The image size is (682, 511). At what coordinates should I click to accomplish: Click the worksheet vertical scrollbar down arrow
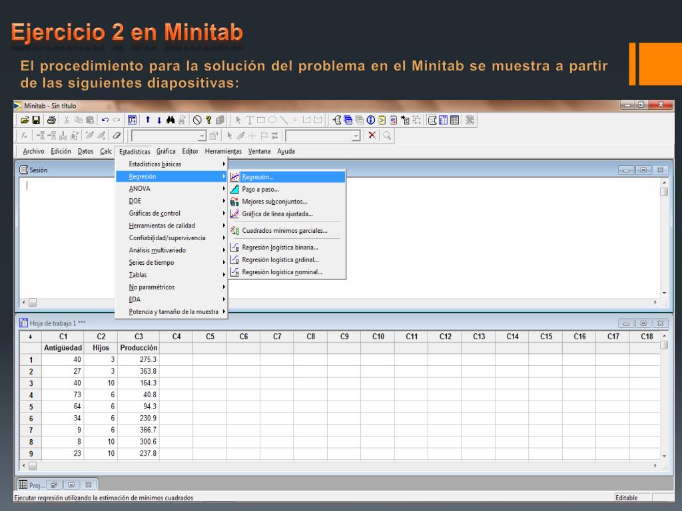[664, 456]
